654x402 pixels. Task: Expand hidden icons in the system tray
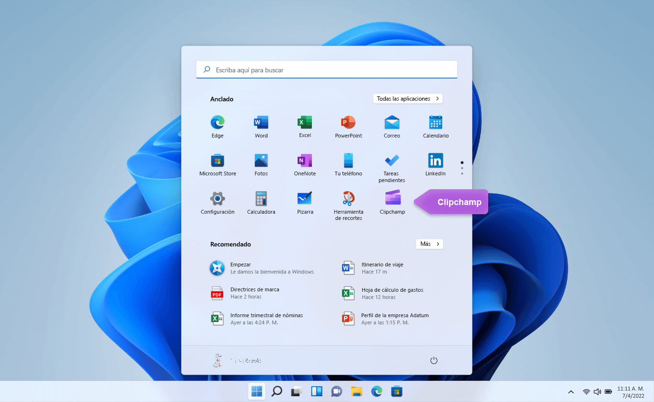tap(571, 391)
